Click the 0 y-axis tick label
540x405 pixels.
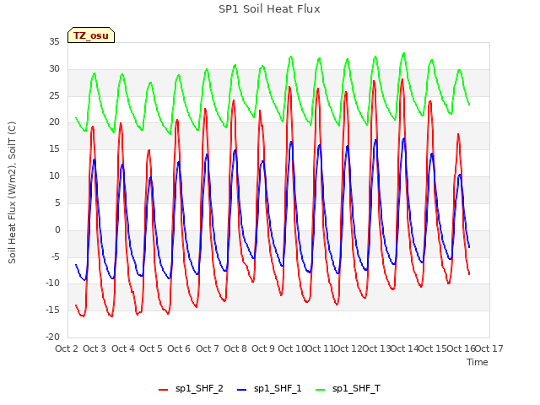click(57, 230)
